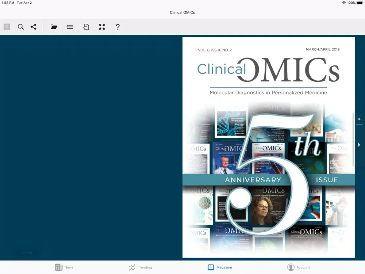Jump to last page double arrow
The height and width of the screenshot is (274, 365).
point(359,119)
